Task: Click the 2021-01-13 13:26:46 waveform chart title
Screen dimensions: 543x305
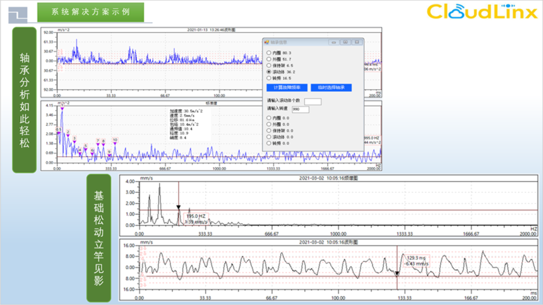Action: pos(212,30)
